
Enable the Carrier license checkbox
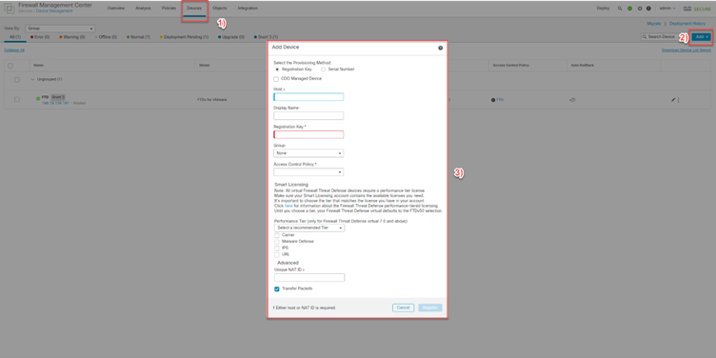click(277, 235)
